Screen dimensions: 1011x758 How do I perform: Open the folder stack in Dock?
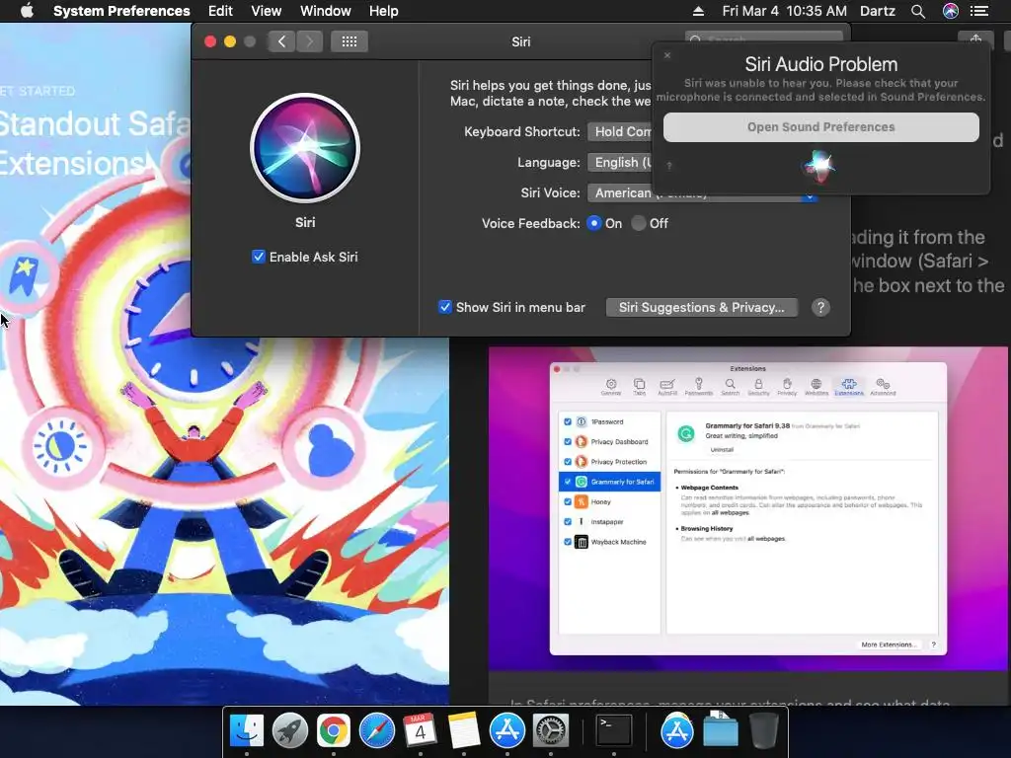(720, 730)
